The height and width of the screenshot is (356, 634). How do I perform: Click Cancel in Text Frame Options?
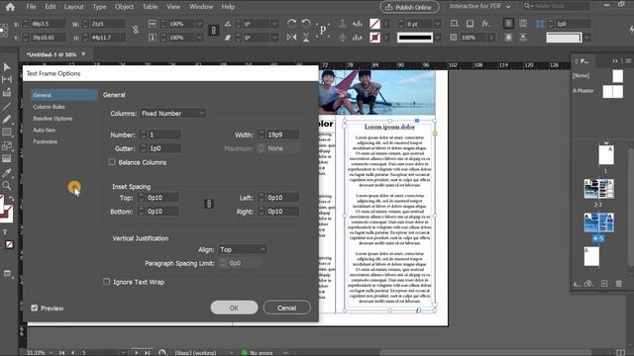286,308
